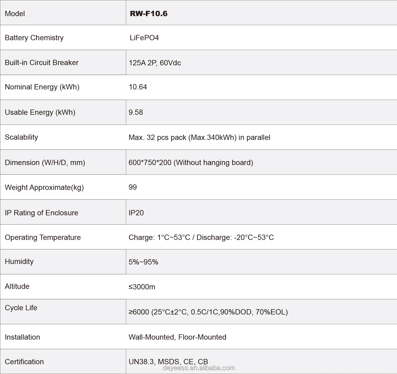Click the UN38.3, MSDS, CE, CB certifications
Viewport: 397px width, 374px height.
(168, 361)
